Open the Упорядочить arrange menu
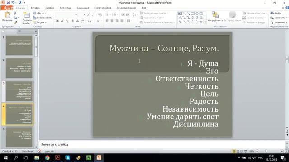 point(215,18)
